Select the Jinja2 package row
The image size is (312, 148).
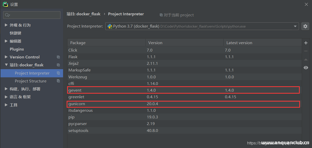184,63
